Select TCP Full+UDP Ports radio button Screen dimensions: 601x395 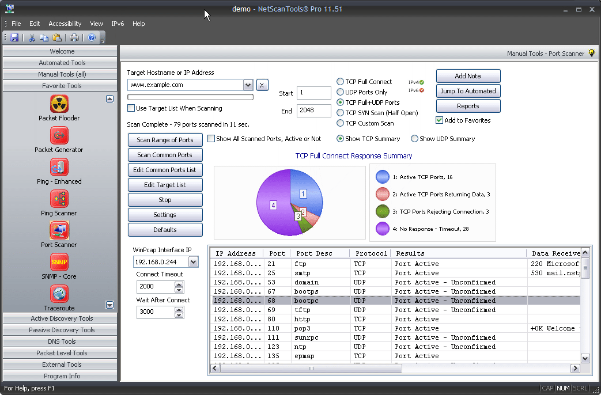point(340,102)
